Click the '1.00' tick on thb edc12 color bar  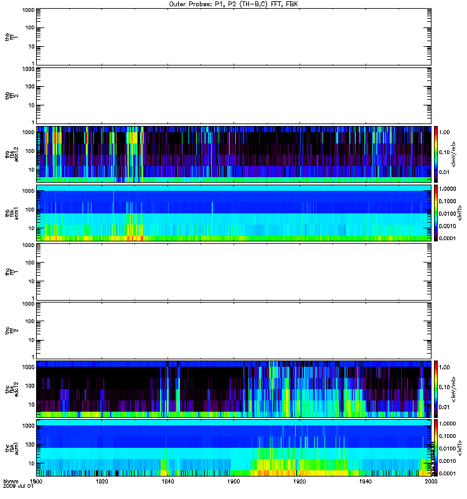(444, 132)
